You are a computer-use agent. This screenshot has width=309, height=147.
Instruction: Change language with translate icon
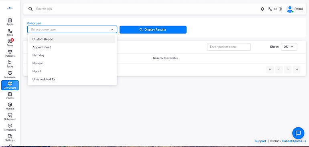click(x=270, y=9)
